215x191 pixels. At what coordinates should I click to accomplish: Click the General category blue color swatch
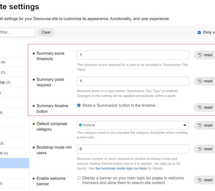[x=80, y=125]
